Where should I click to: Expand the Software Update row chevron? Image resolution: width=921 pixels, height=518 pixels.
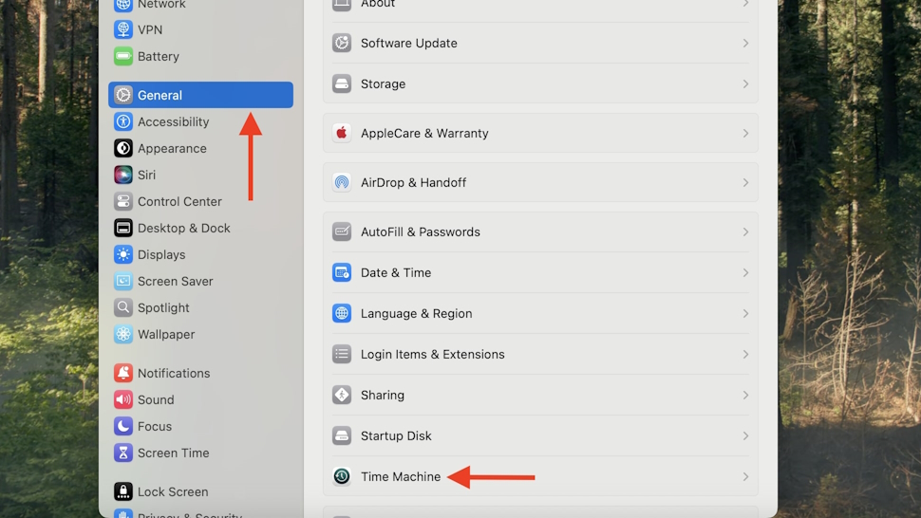(x=745, y=44)
